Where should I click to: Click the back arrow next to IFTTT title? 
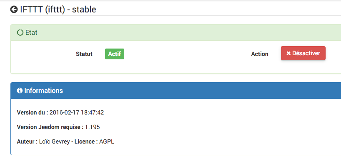(x=14, y=10)
